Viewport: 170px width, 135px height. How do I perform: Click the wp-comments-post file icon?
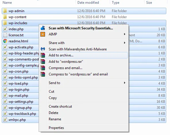[5, 59]
